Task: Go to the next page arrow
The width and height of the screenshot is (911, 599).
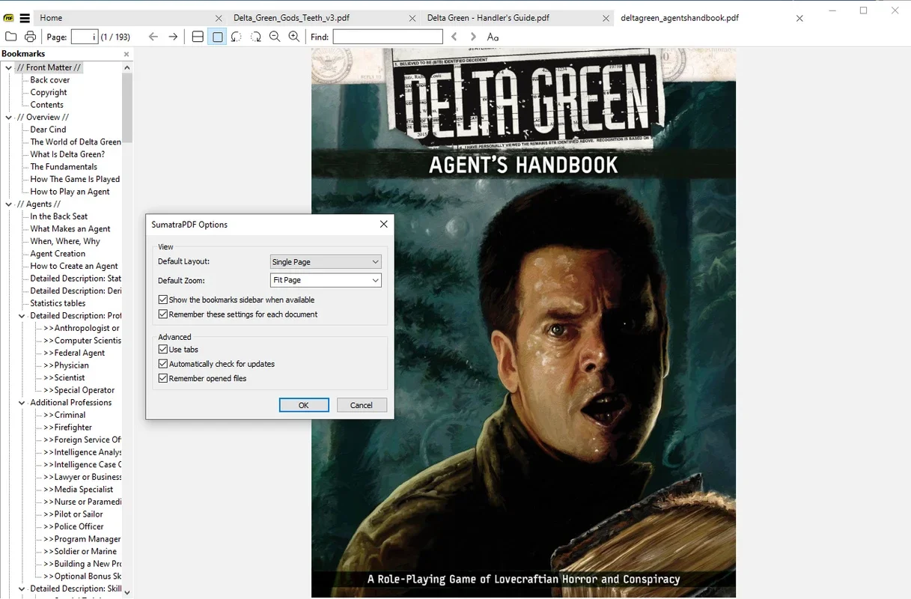Action: click(x=173, y=37)
